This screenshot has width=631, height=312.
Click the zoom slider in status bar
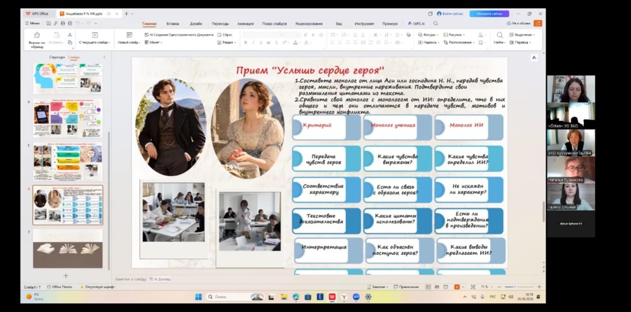516,286
